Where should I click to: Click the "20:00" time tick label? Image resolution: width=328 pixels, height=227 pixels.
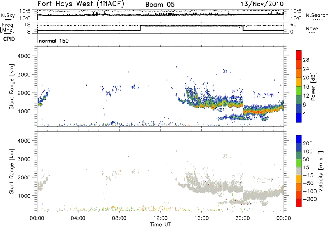[242, 218]
